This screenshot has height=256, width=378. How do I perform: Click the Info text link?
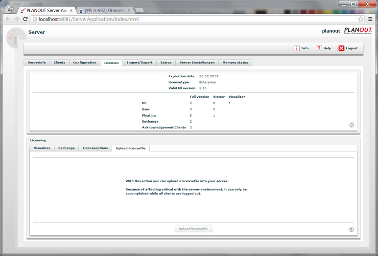[x=305, y=48]
